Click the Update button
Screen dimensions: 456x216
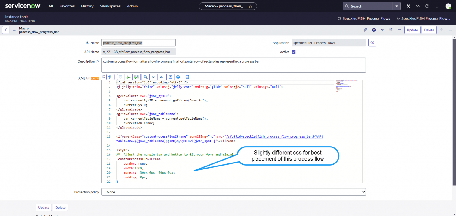pos(412,30)
